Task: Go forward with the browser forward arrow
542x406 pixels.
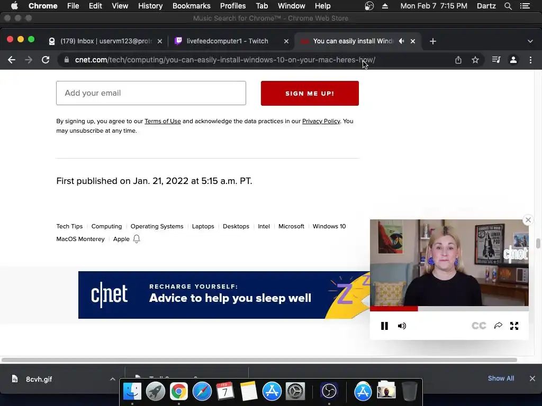Action: click(x=29, y=60)
